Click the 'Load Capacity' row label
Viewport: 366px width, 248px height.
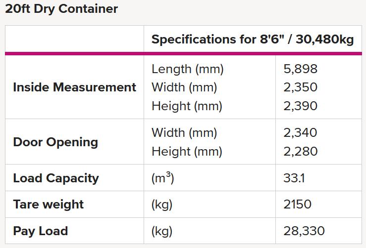coord(56,178)
